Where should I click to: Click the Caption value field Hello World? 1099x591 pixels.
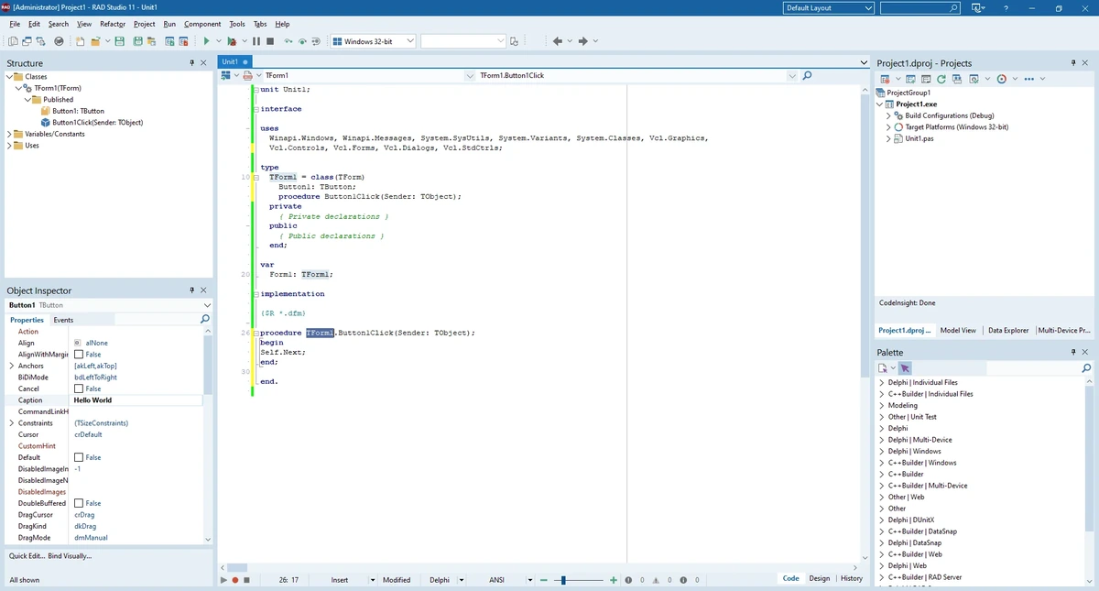[137, 400]
